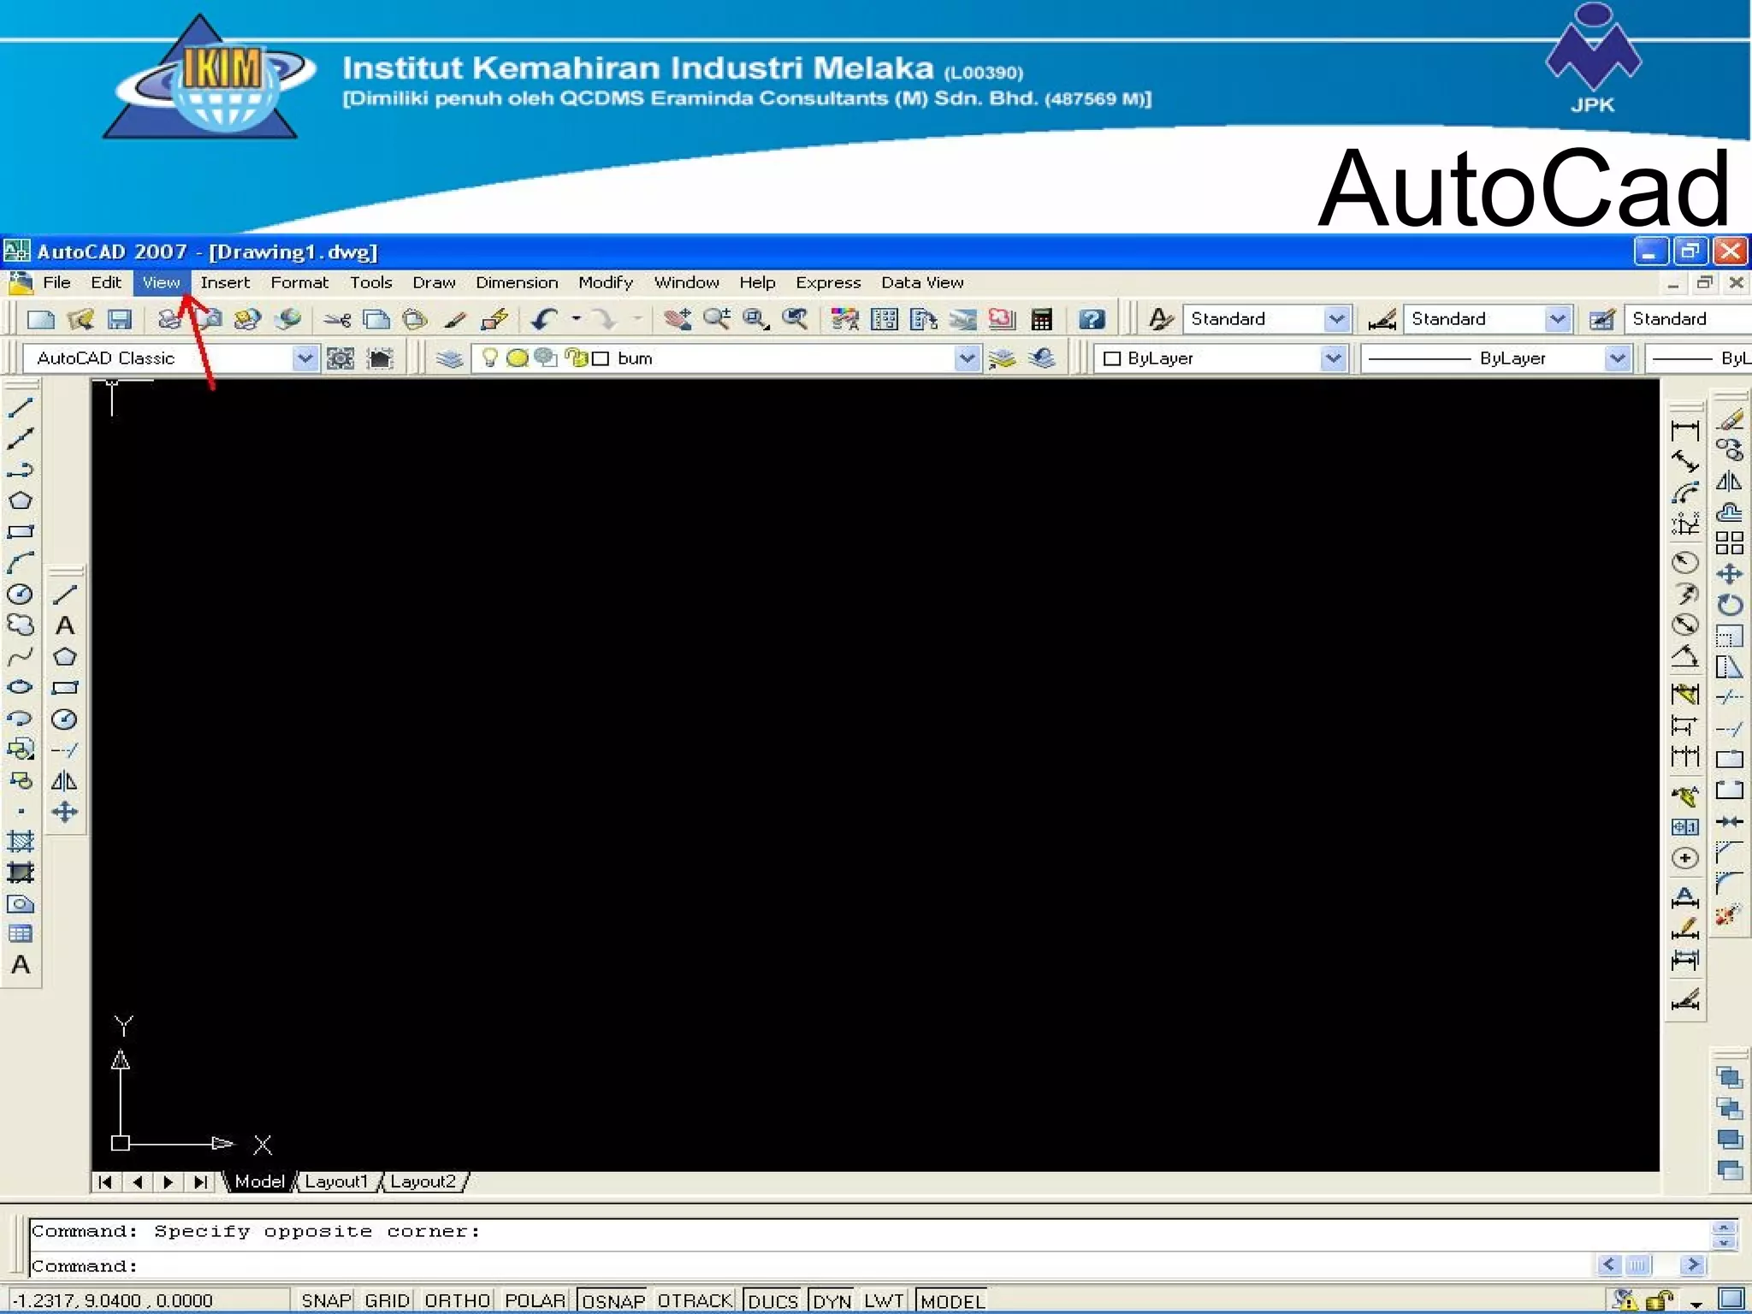The height and width of the screenshot is (1314, 1752).
Task: Toggle SNAP mode in status bar
Action: (325, 1301)
